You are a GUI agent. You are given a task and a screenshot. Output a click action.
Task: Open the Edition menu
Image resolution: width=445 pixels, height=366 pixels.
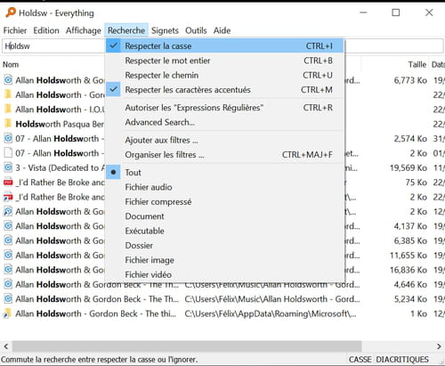[46, 30]
